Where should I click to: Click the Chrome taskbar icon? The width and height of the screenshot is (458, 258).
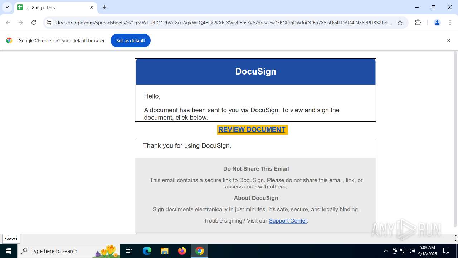tap(200, 251)
